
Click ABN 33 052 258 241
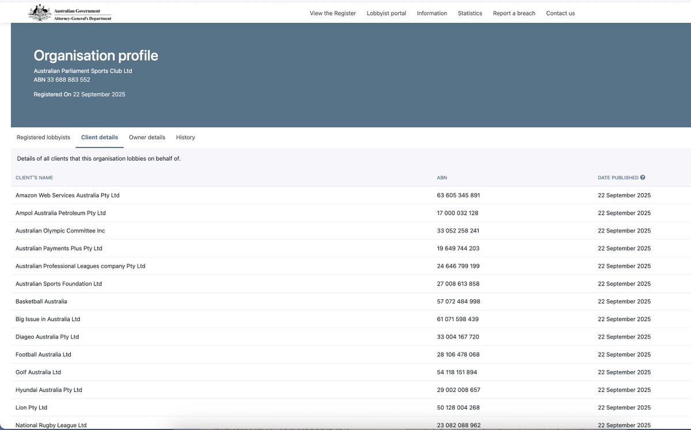(x=458, y=231)
